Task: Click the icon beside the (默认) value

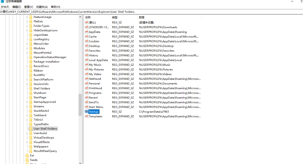Action: (x=86, y=22)
